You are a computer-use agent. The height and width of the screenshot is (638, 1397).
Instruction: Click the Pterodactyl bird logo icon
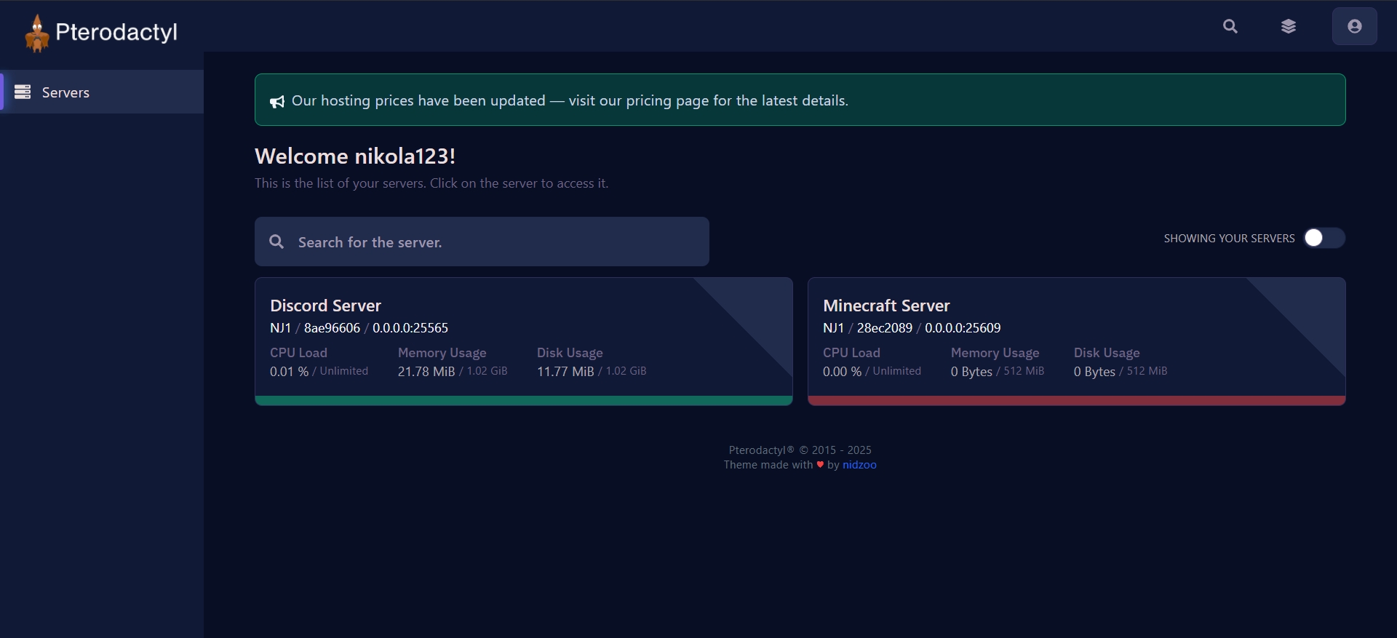tap(36, 33)
